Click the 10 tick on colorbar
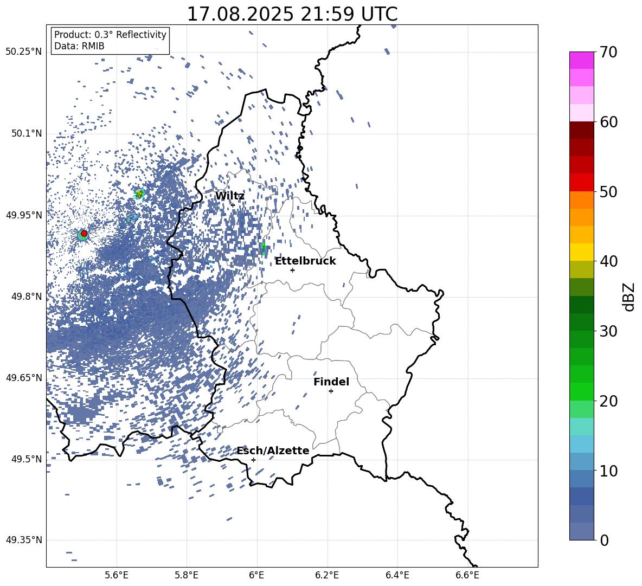This screenshot has width=642, height=586. (608, 471)
